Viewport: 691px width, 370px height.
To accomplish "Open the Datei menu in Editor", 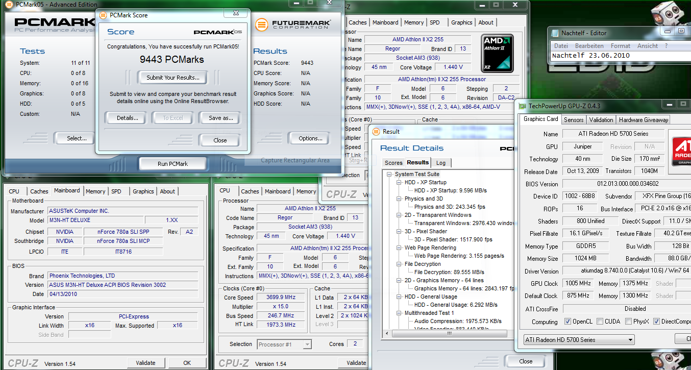I will pyautogui.click(x=560, y=45).
